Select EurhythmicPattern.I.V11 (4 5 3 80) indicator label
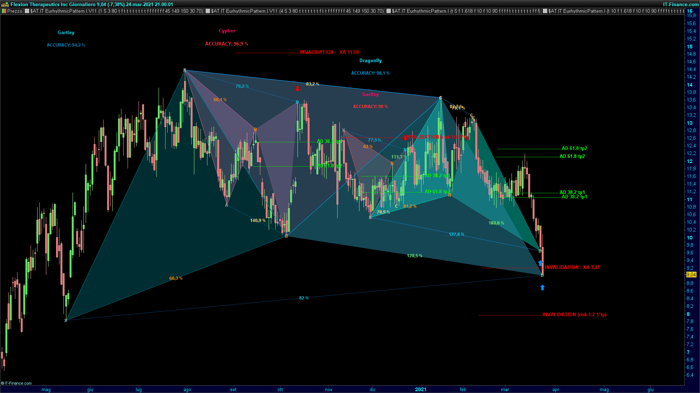700x393 pixels. tap(297, 11)
